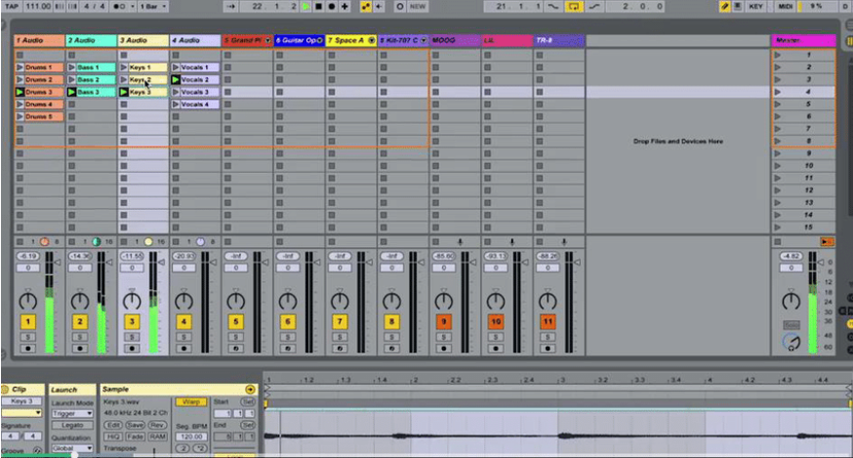Select the Master track header

[803, 40]
